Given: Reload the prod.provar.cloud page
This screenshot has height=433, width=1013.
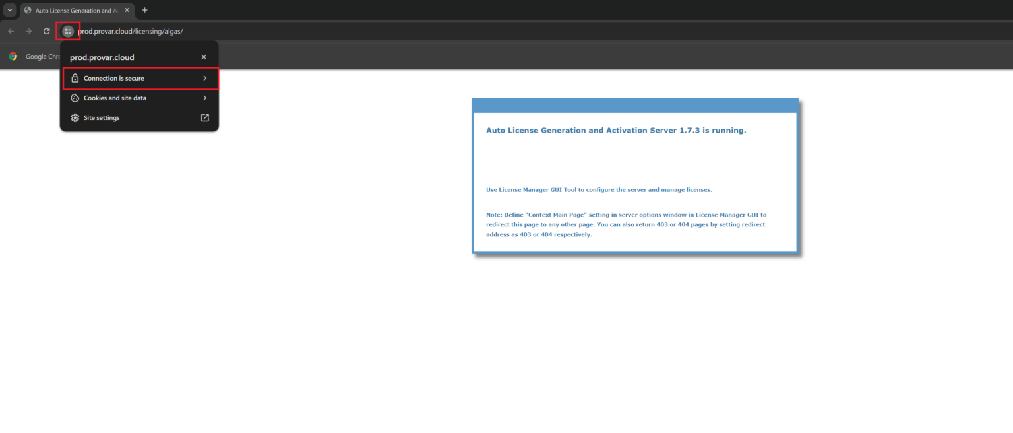Looking at the screenshot, I should pos(46,30).
